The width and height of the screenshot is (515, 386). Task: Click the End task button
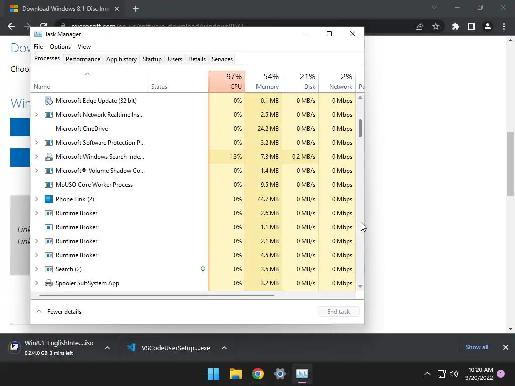pos(338,312)
